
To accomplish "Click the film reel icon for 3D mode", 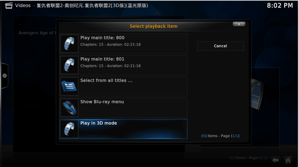I will pos(69,129).
